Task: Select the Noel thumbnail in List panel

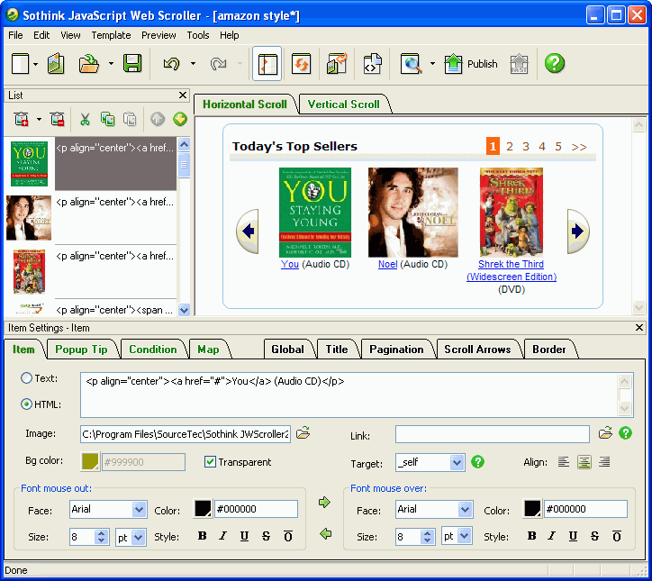Action: tap(29, 218)
